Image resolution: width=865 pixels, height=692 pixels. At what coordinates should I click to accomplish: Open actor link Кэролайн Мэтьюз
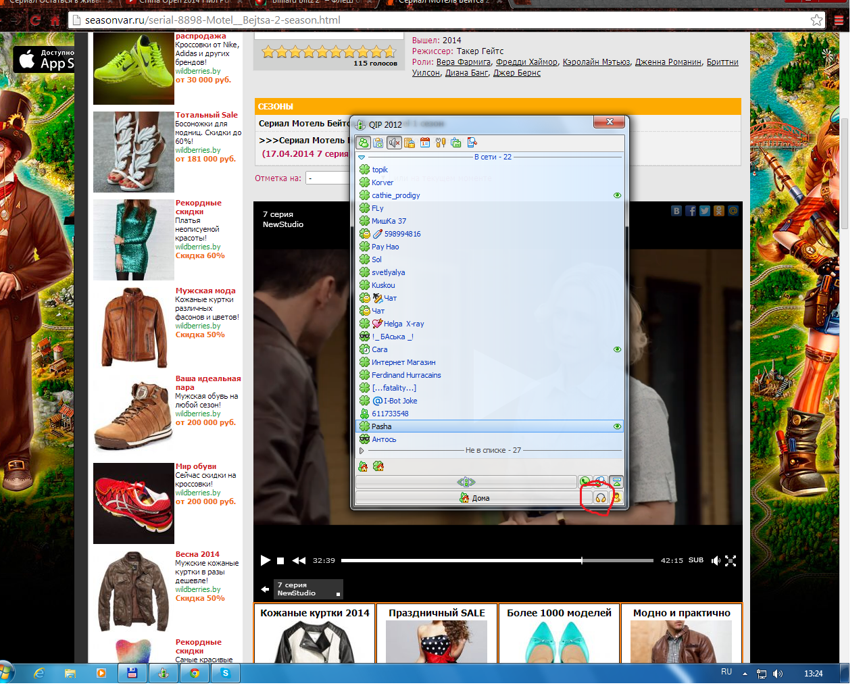[597, 62]
